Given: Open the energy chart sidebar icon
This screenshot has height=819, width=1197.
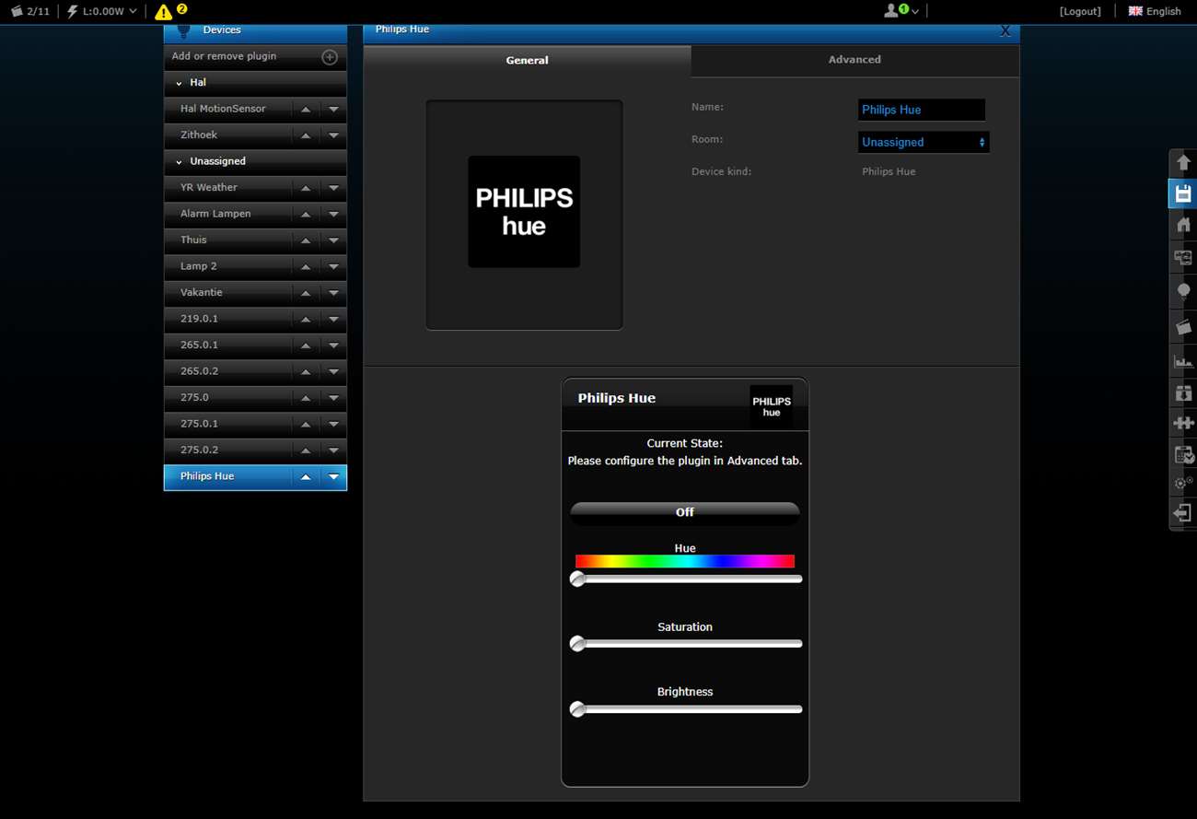Looking at the screenshot, I should [x=1183, y=360].
